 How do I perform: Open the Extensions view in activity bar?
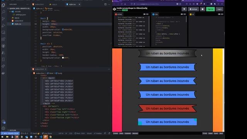pos(3,39)
